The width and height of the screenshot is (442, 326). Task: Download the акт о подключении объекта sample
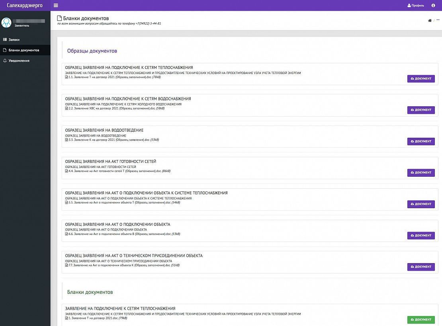point(421,236)
